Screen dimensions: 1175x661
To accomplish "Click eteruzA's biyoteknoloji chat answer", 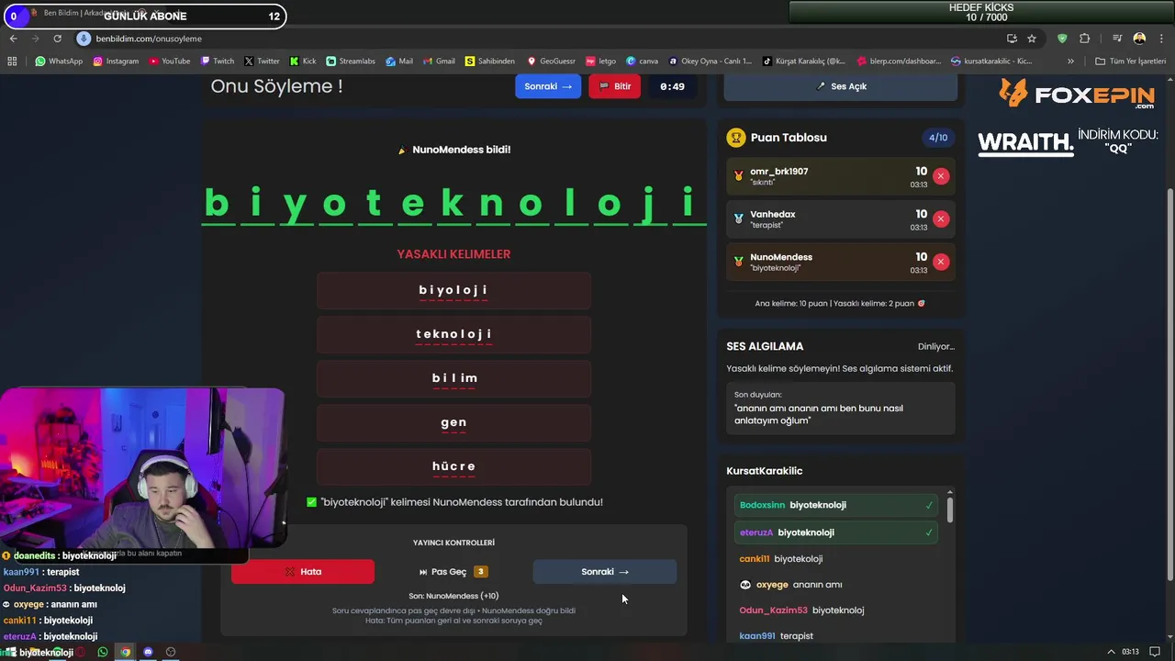I will 836,532.
